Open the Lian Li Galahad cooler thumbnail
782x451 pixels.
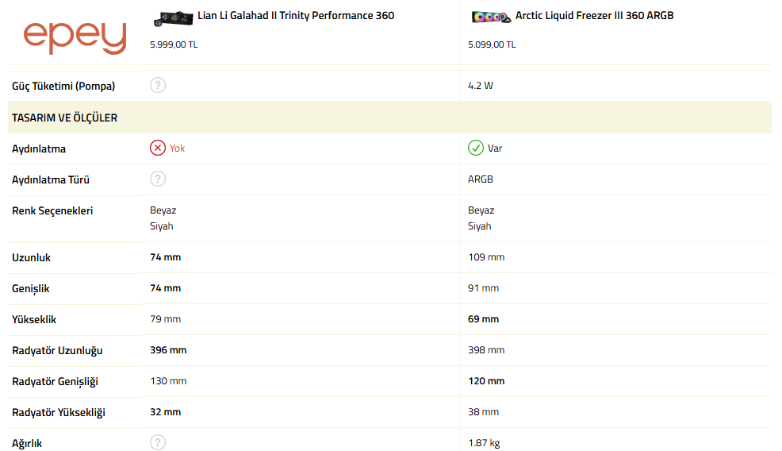coord(174,17)
